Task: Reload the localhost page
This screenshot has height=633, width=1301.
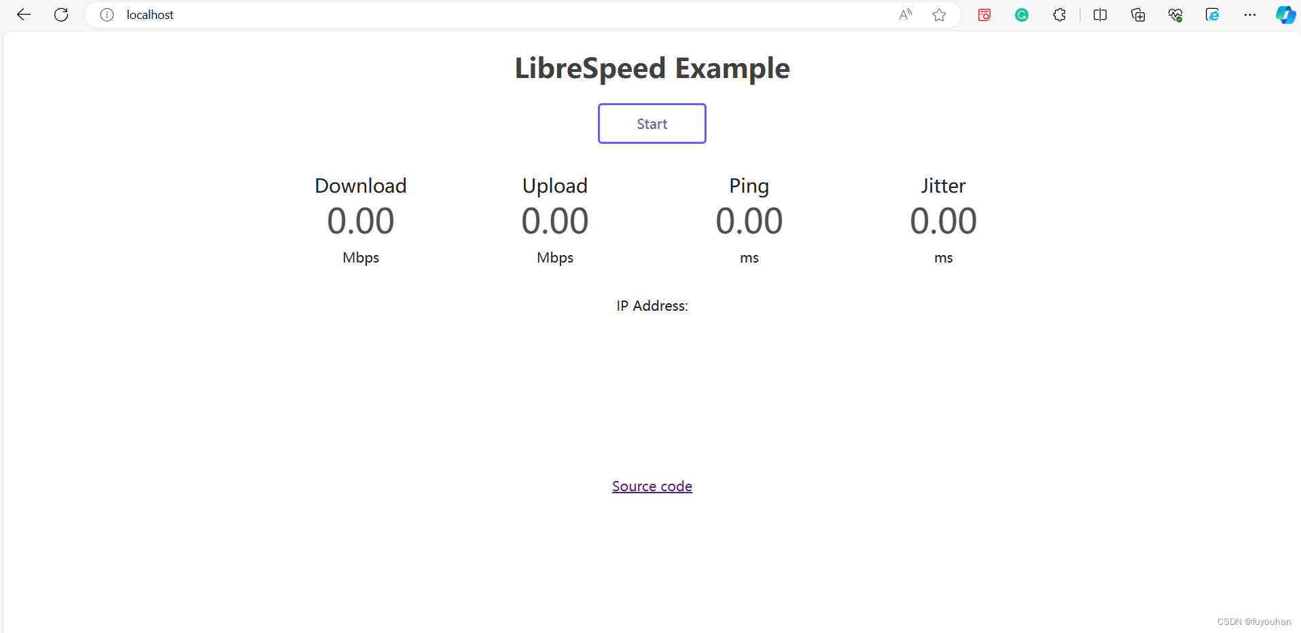Action: tap(61, 15)
